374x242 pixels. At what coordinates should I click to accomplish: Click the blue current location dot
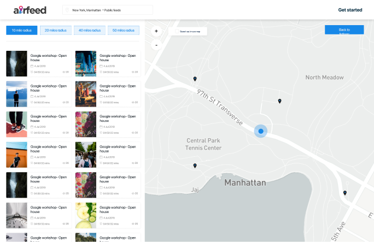click(x=261, y=131)
